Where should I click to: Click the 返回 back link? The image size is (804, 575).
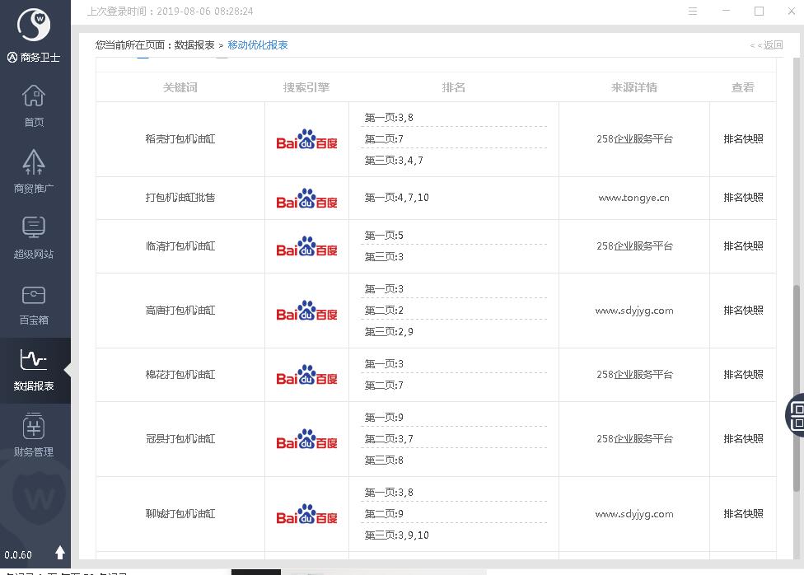tap(766, 45)
